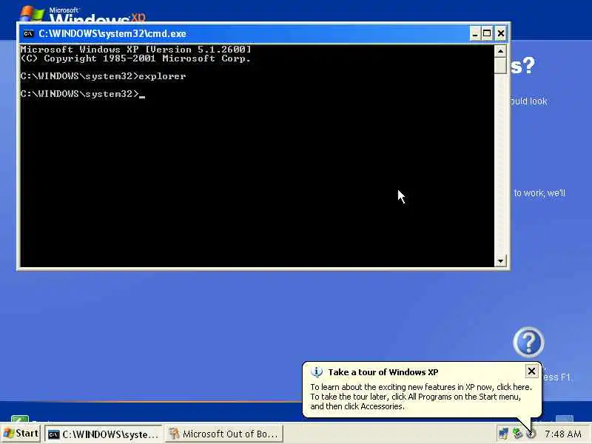
Task: Click the cmd.exe window title bar text
Action: pos(112,33)
